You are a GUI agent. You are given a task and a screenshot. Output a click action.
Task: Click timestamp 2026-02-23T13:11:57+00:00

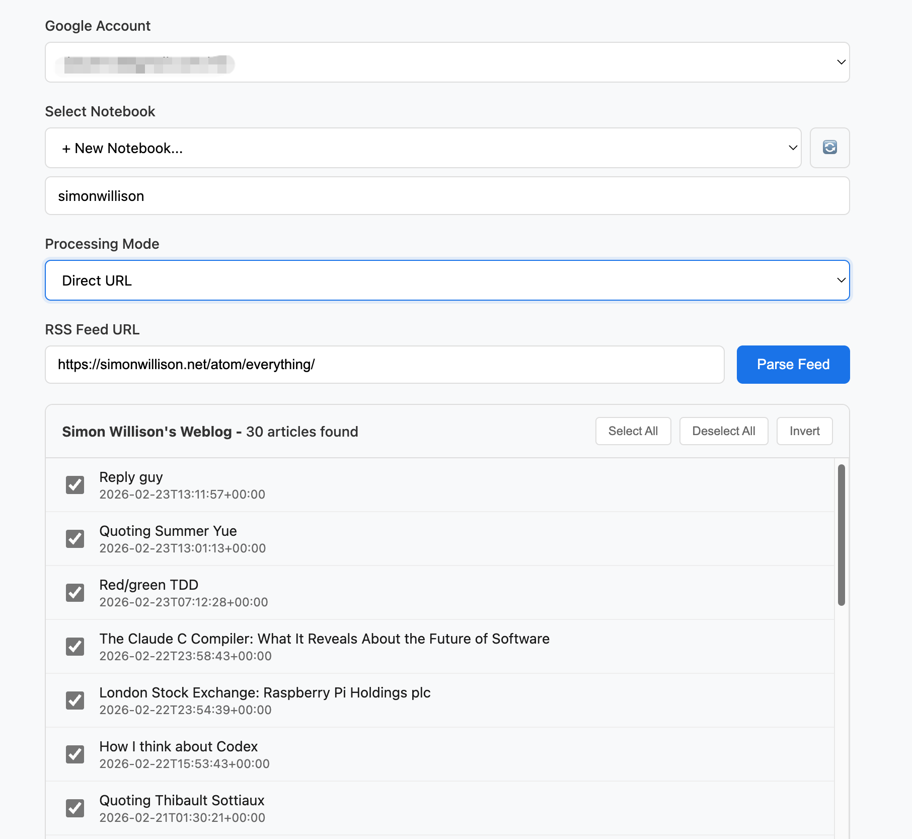[182, 495]
